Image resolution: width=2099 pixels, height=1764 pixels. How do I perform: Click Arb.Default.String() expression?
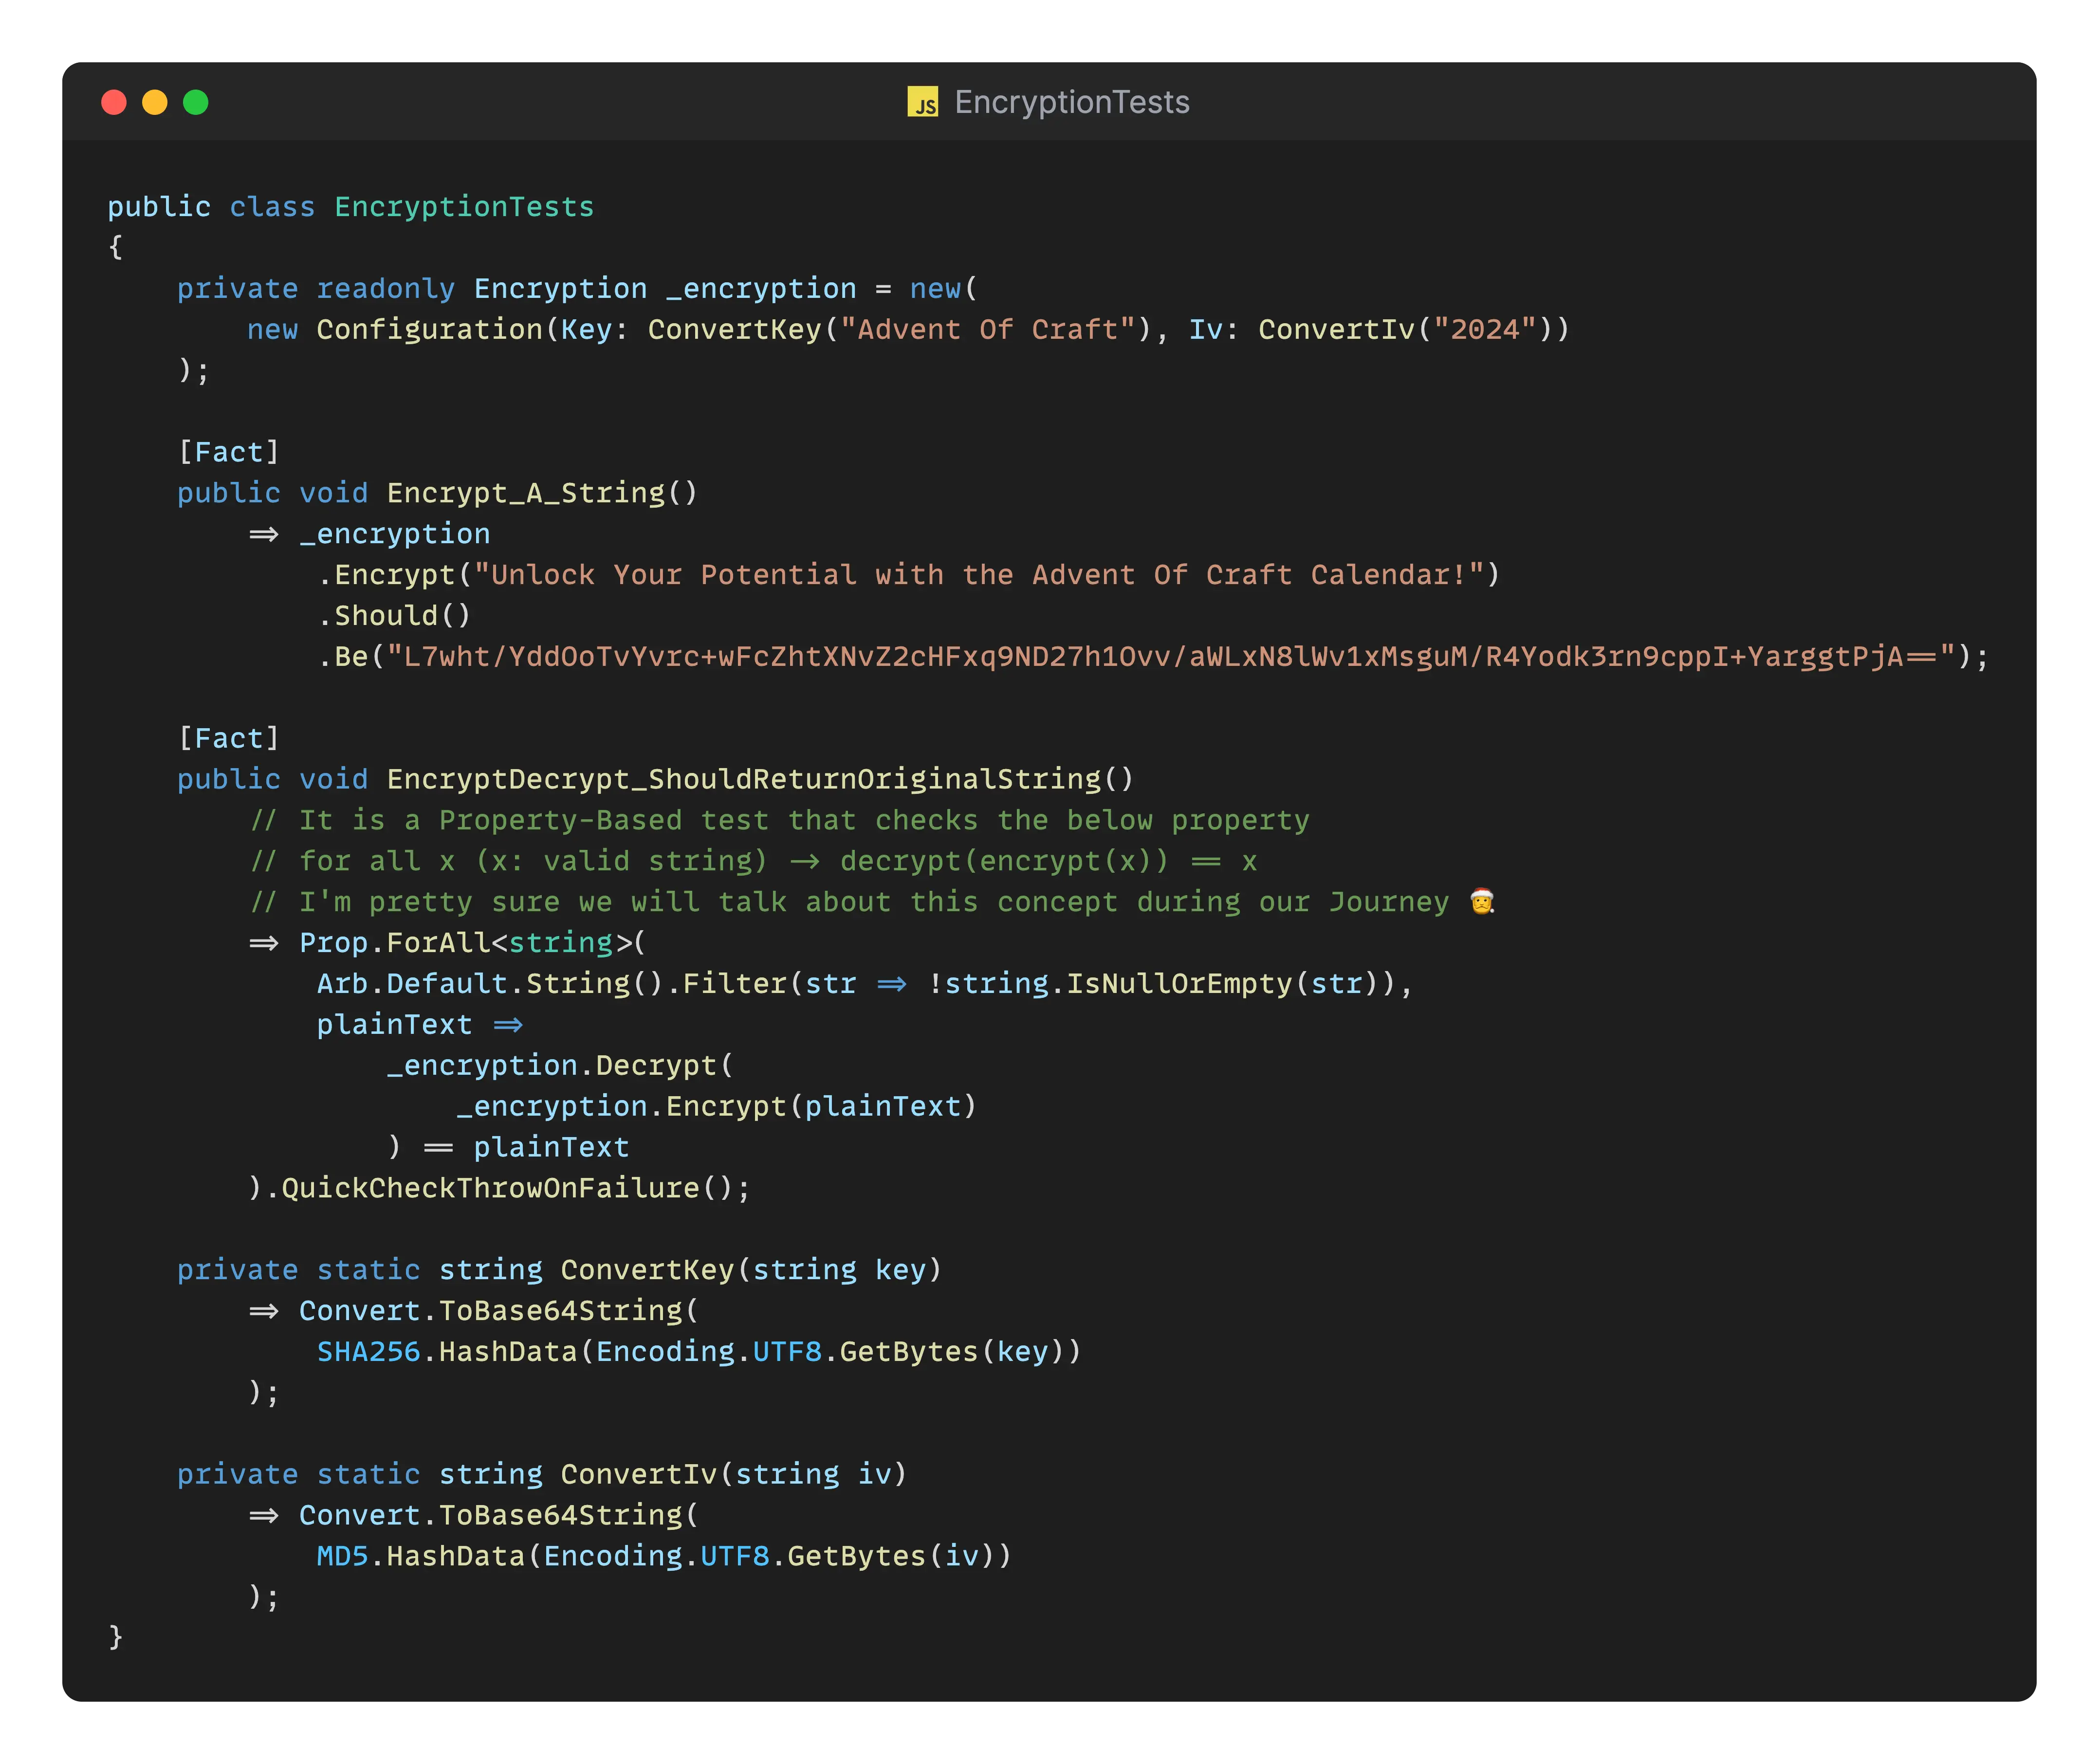click(490, 984)
